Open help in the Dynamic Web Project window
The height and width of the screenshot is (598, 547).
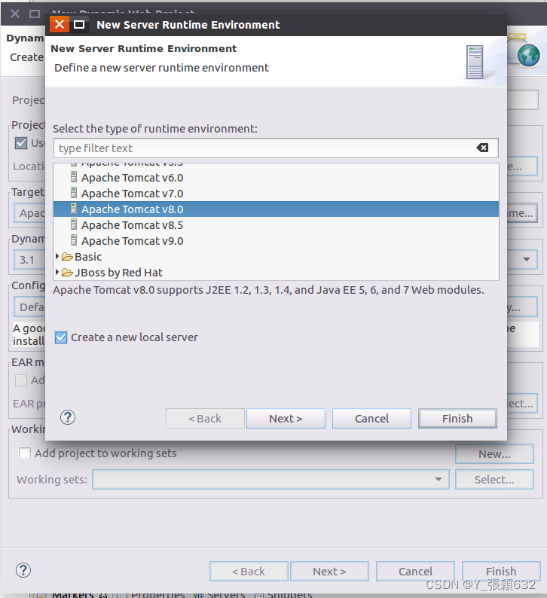pyautogui.click(x=23, y=571)
